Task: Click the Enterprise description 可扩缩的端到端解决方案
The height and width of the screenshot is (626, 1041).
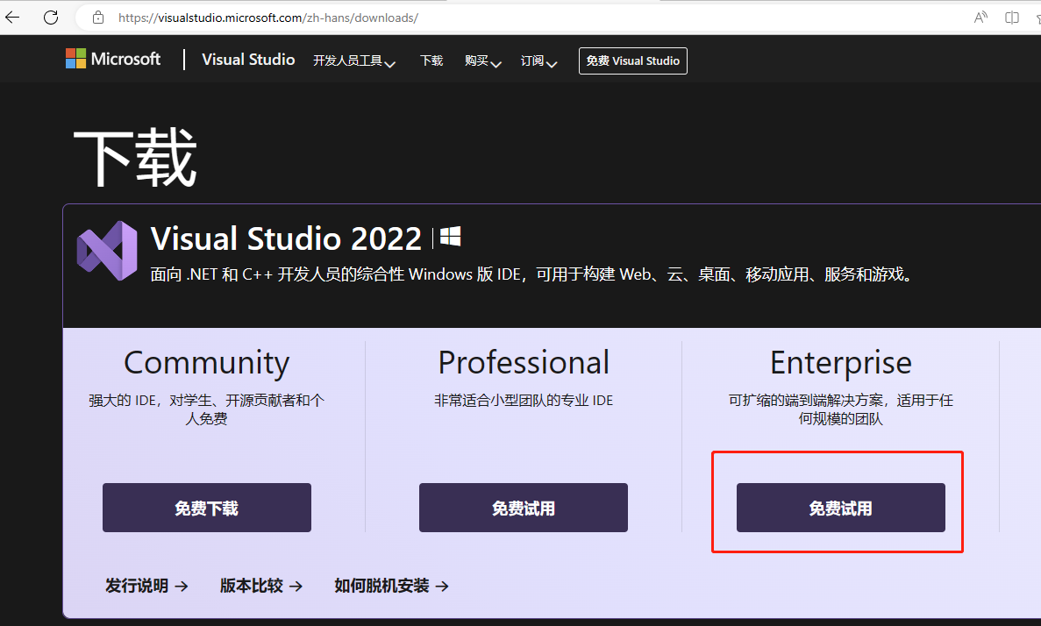Action: tap(840, 409)
